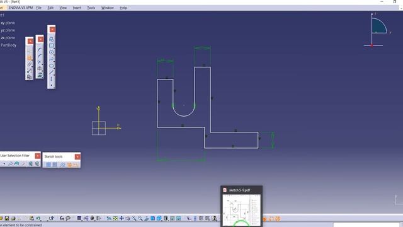The image size is (403, 227).
Task: Open the Insert menu
Action: pyautogui.click(x=77, y=8)
